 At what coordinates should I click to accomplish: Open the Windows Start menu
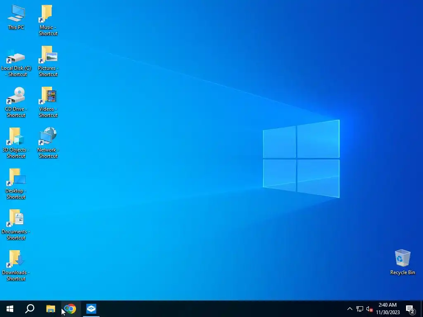(10, 309)
